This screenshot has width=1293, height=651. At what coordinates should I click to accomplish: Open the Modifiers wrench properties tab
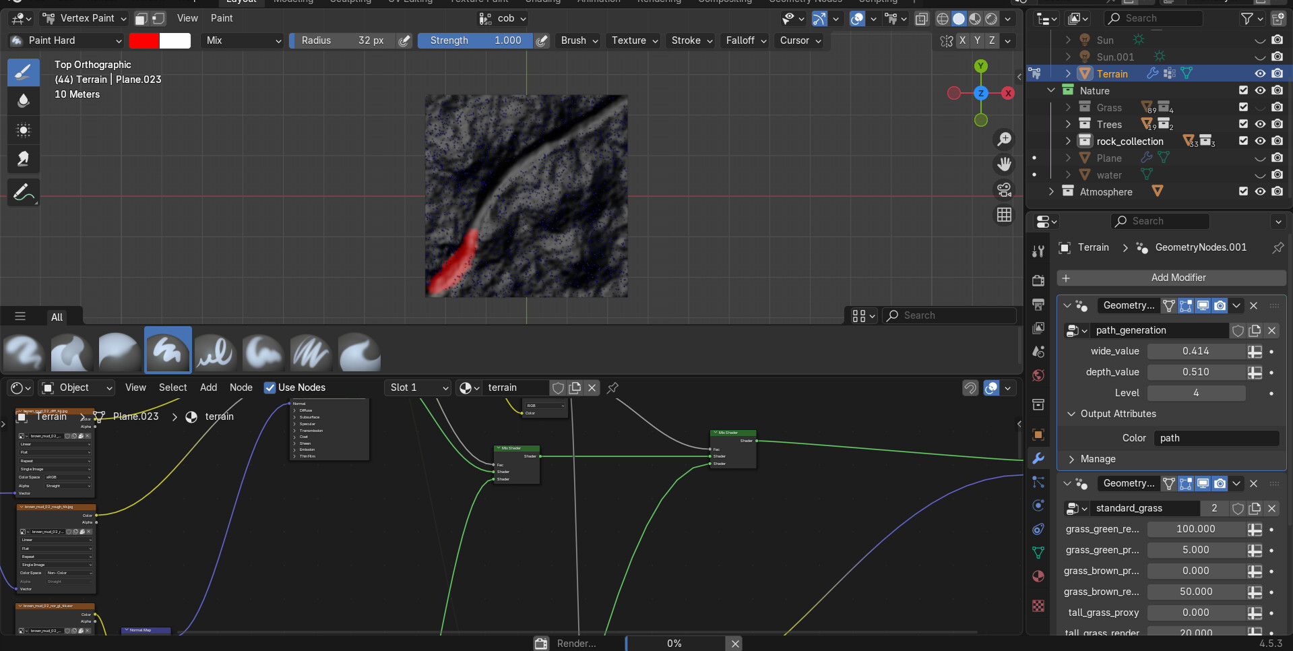[x=1038, y=459]
